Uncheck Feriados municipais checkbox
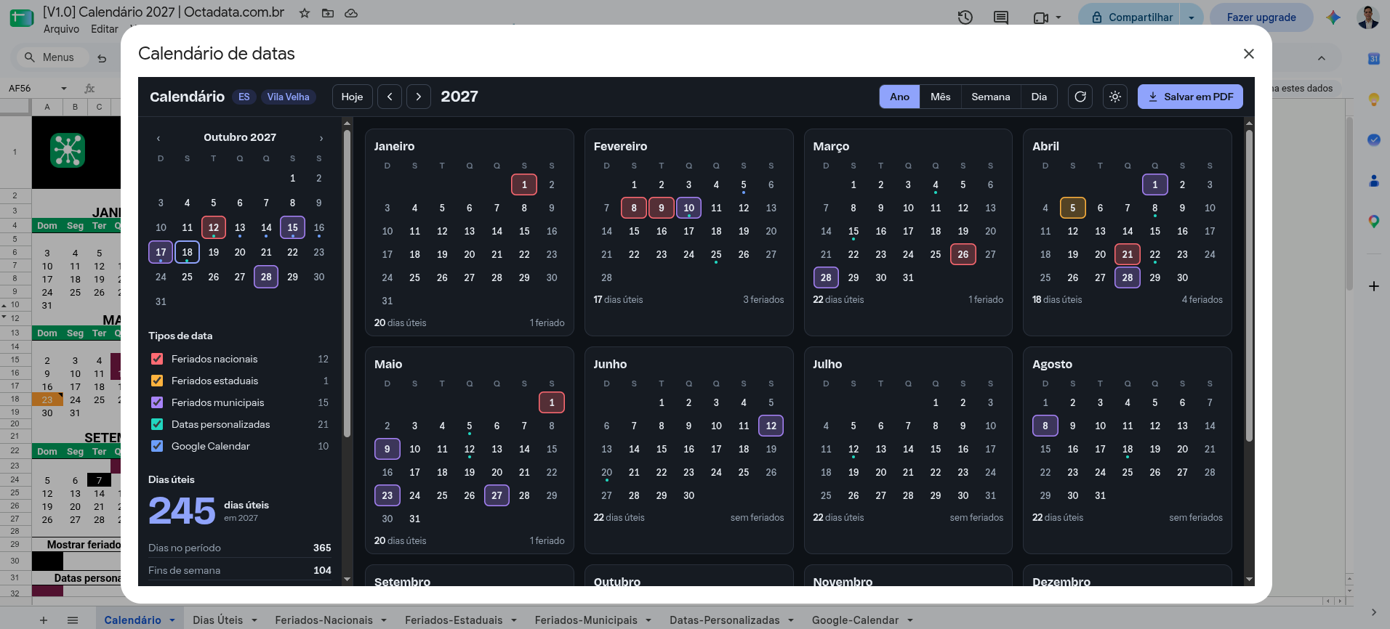The height and width of the screenshot is (629, 1390). pos(157,402)
